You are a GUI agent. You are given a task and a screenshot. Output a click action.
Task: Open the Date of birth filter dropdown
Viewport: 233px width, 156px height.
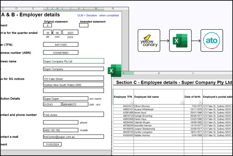pos(200,103)
